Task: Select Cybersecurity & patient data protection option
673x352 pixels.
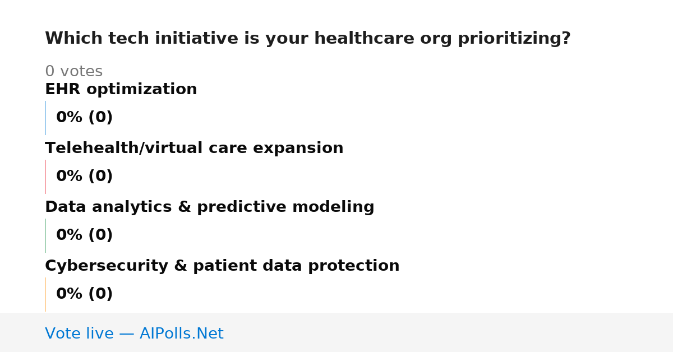Action: (222, 266)
